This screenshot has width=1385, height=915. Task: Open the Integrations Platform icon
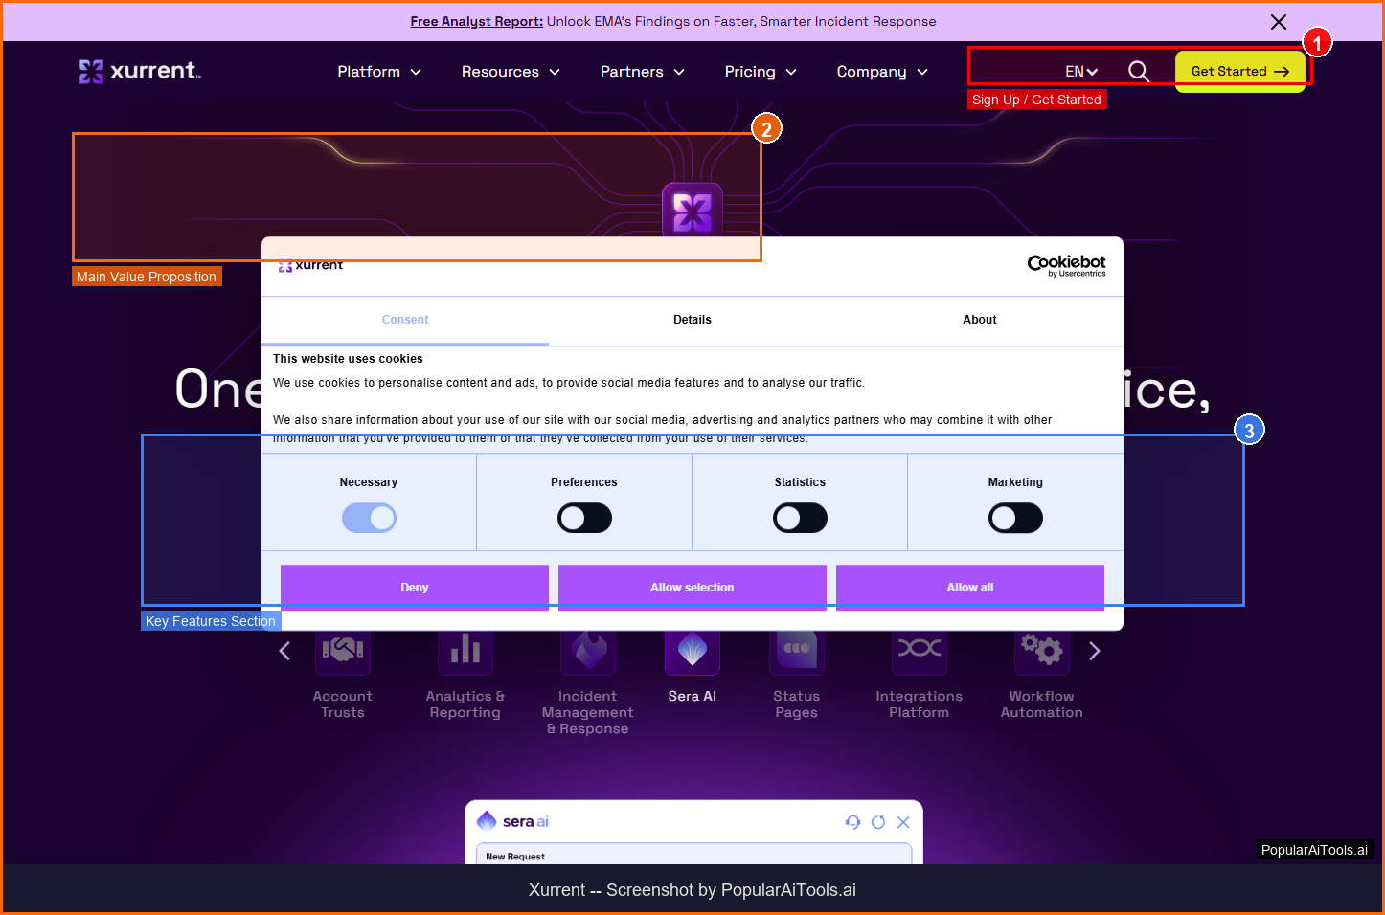tap(919, 651)
